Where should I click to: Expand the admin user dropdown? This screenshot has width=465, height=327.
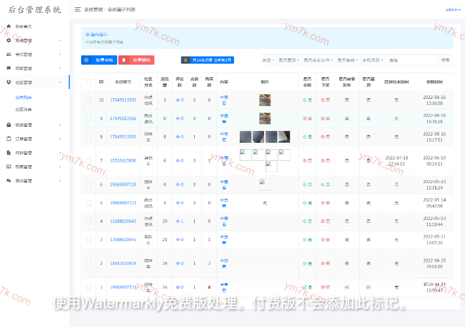453,9
